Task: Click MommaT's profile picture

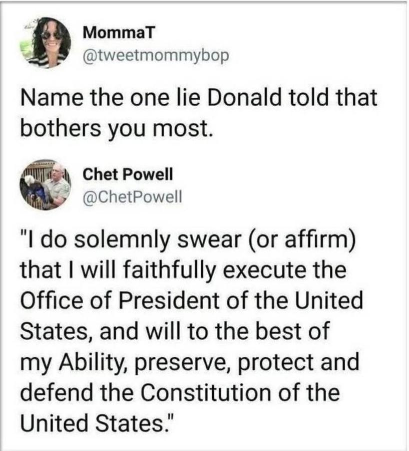Action: click(50, 43)
